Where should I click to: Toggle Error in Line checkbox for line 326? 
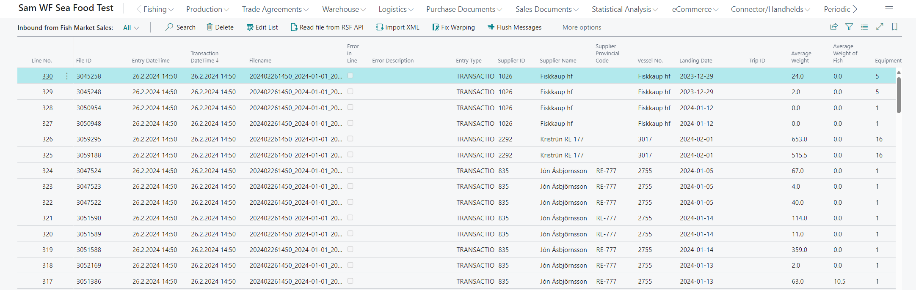tap(350, 138)
